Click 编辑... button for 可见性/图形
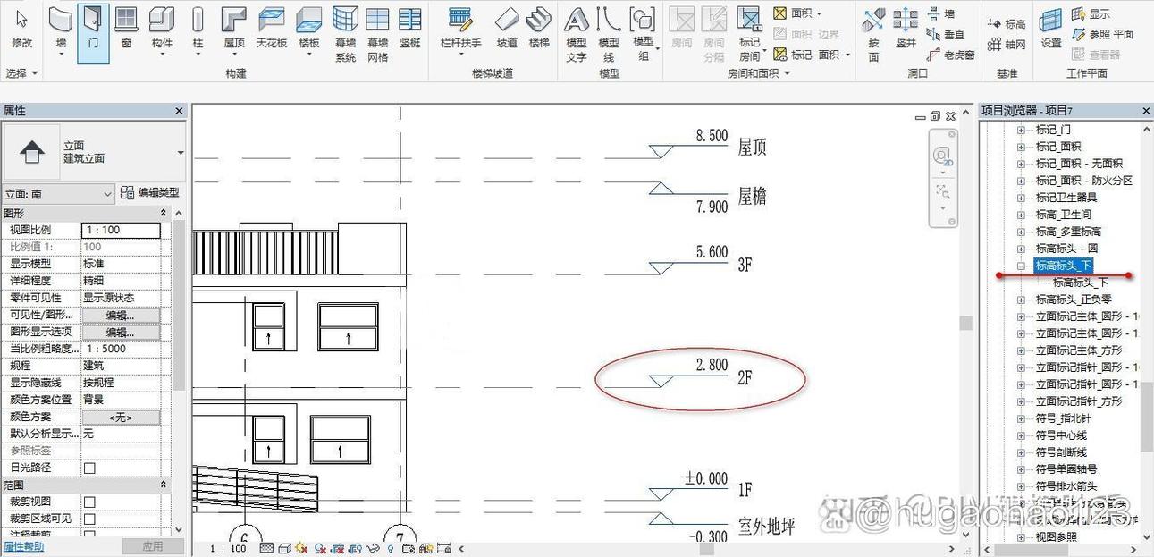The image size is (1154, 557). (121, 315)
